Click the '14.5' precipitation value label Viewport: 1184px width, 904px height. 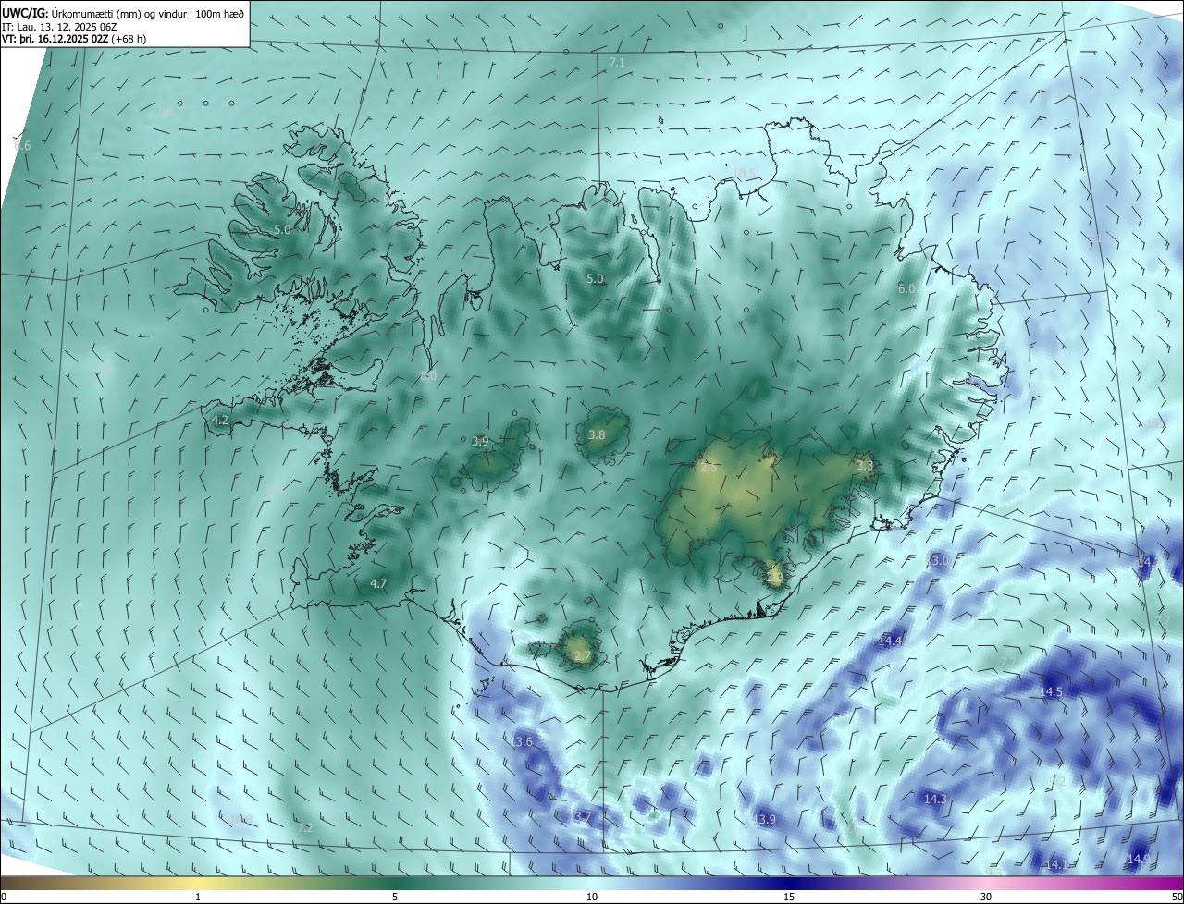(x=1052, y=692)
